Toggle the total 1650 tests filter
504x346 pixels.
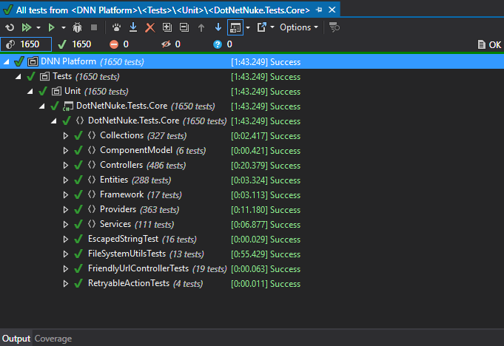(26, 44)
